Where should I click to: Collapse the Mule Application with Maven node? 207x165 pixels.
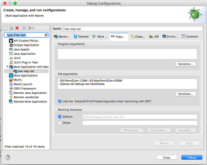(x=7, y=67)
